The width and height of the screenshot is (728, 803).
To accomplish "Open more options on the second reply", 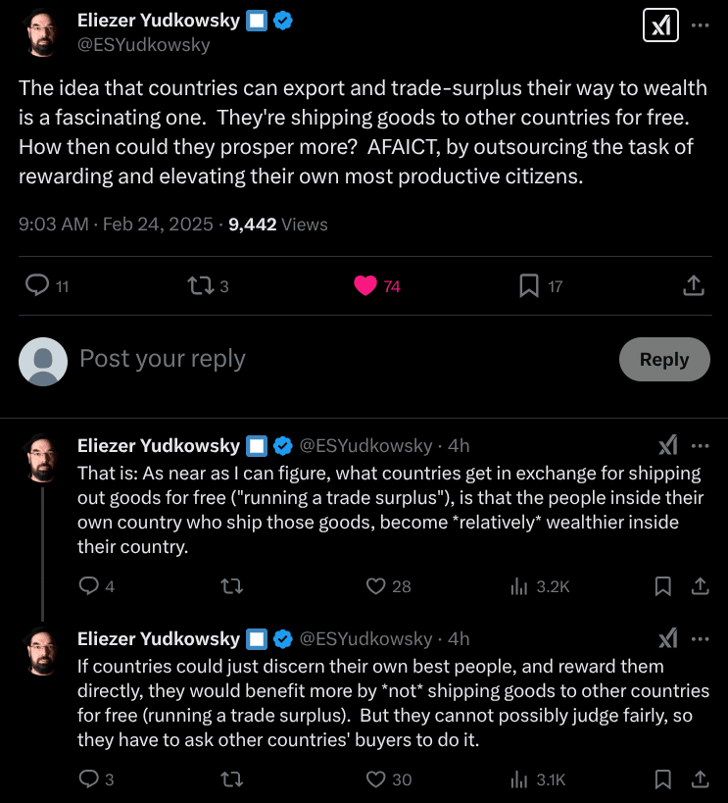I will coord(701,638).
